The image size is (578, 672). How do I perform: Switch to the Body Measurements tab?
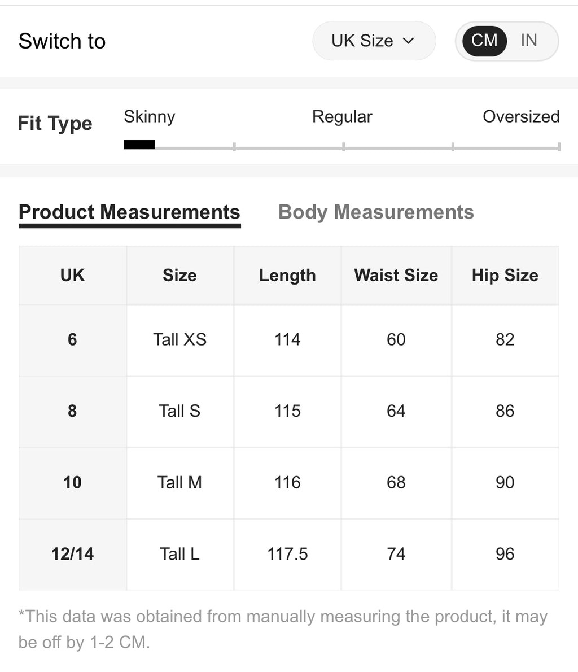coord(376,212)
